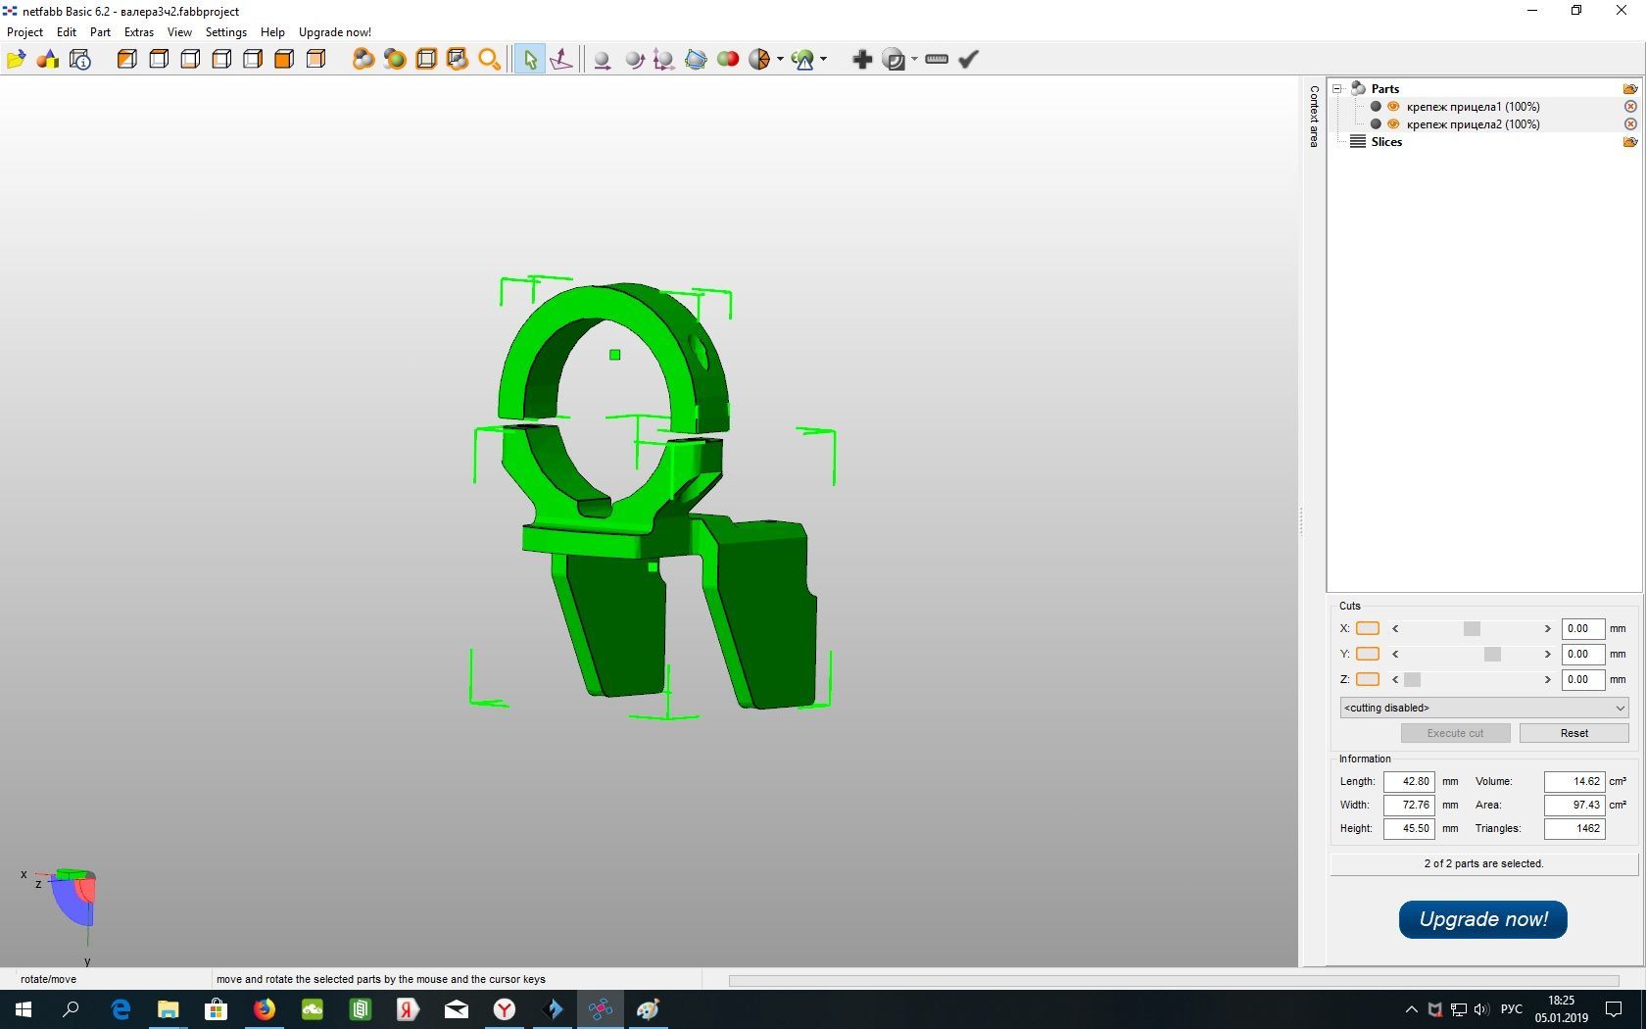Click the Upgrade now! button
This screenshot has width=1646, height=1029.
click(x=1482, y=919)
